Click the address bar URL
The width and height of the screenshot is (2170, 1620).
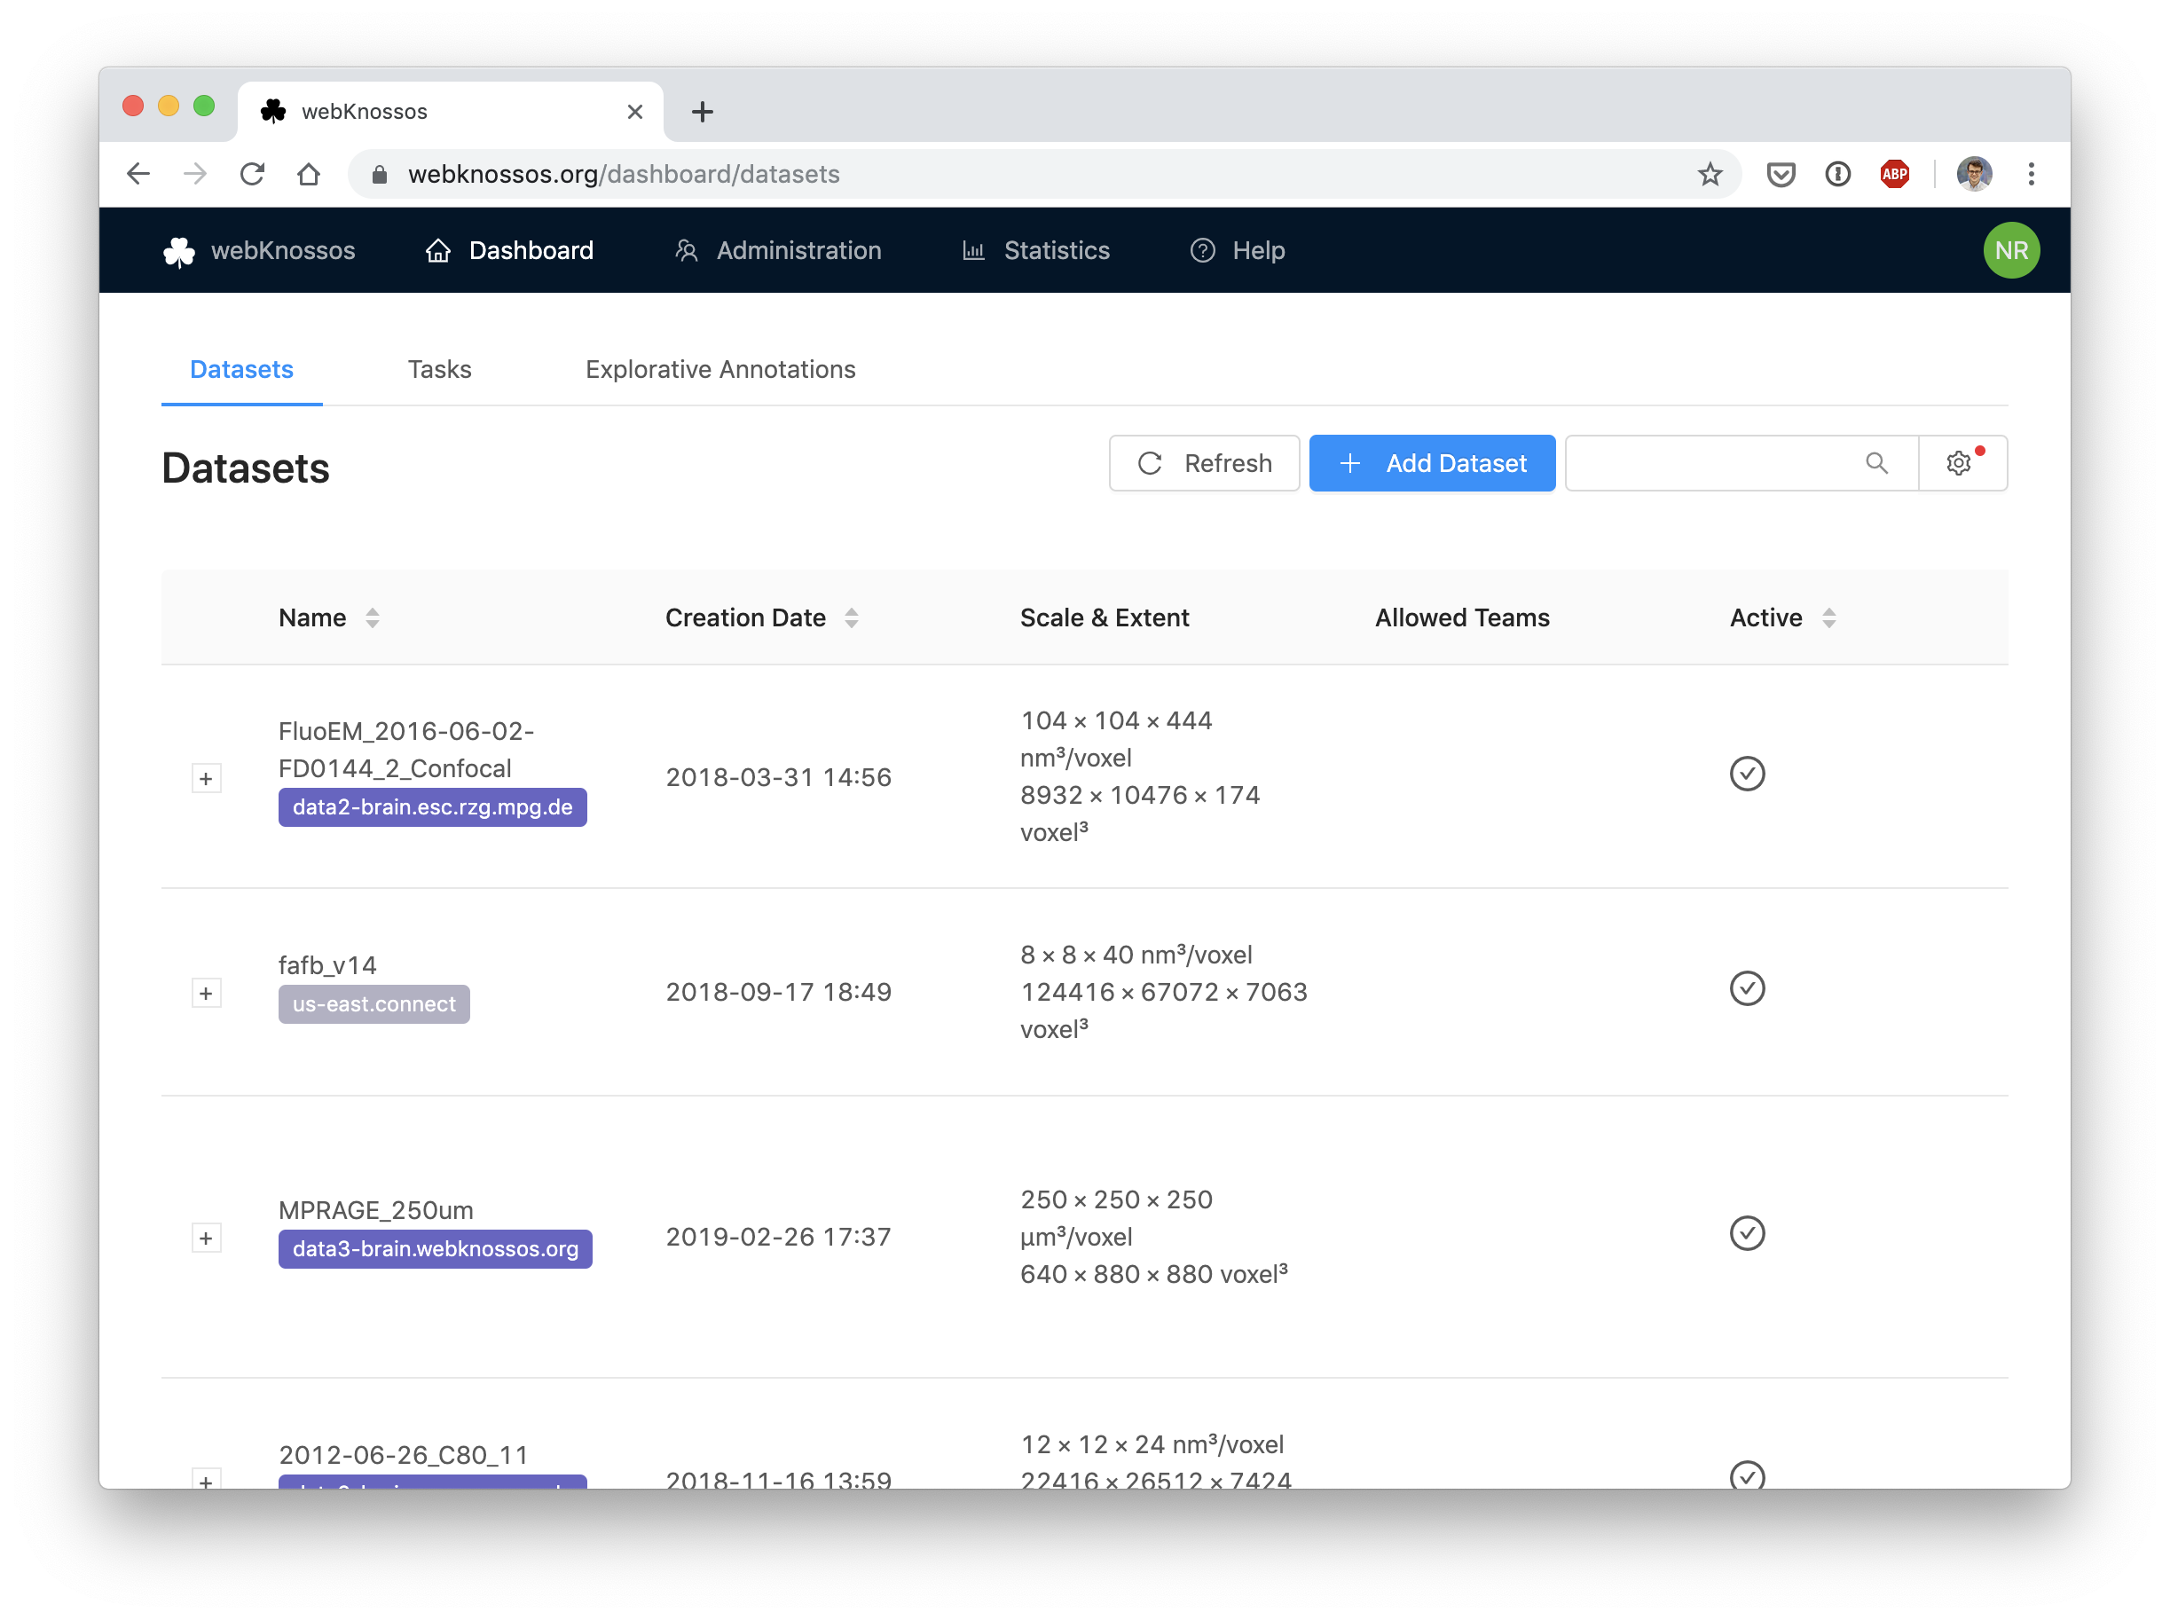624,174
